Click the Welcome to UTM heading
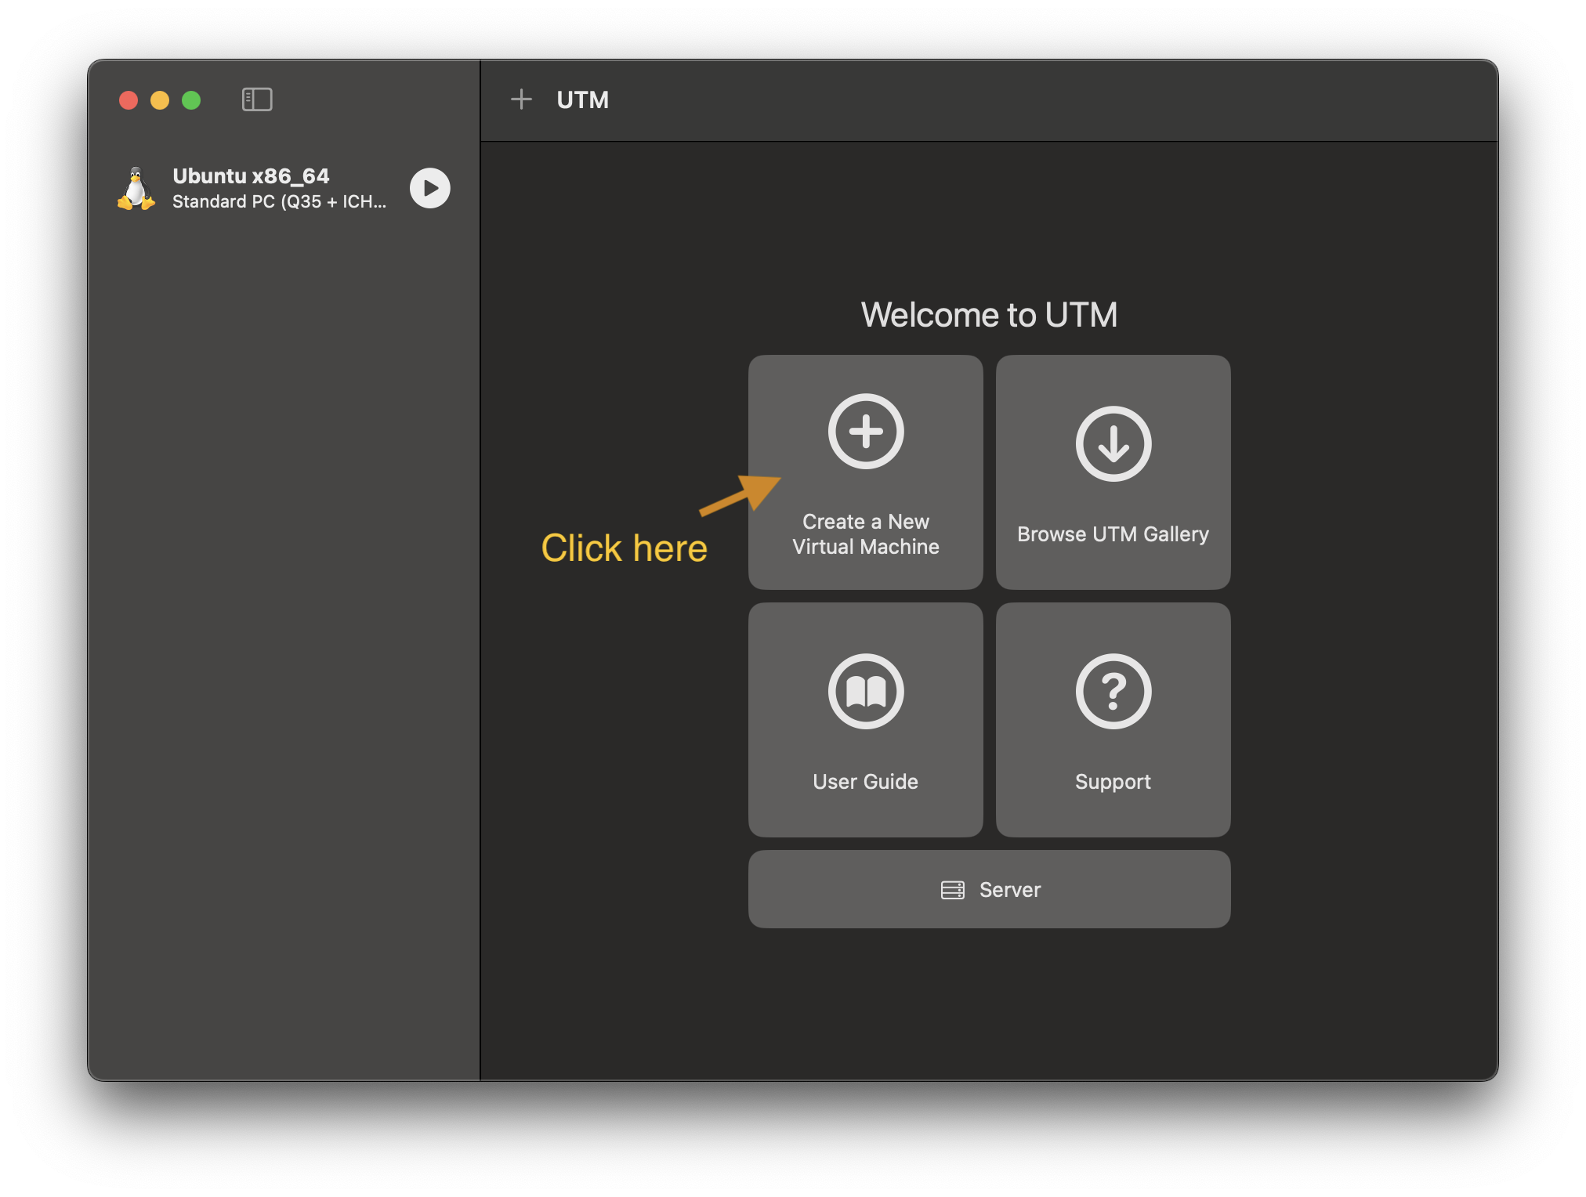Screen dimensions: 1586x1197 point(989,315)
